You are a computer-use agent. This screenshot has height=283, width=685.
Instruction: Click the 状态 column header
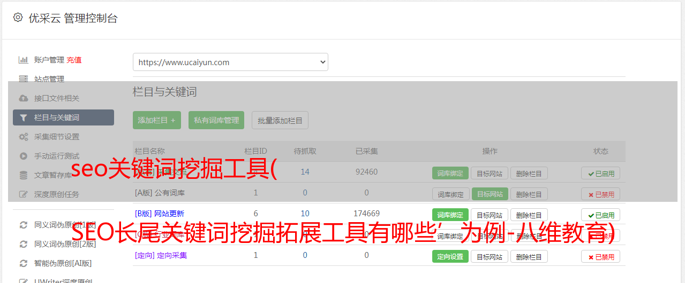(x=601, y=151)
